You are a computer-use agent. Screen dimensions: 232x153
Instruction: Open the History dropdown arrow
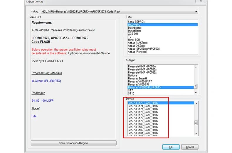(x=196, y=12)
